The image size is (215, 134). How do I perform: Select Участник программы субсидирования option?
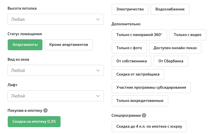(151, 87)
